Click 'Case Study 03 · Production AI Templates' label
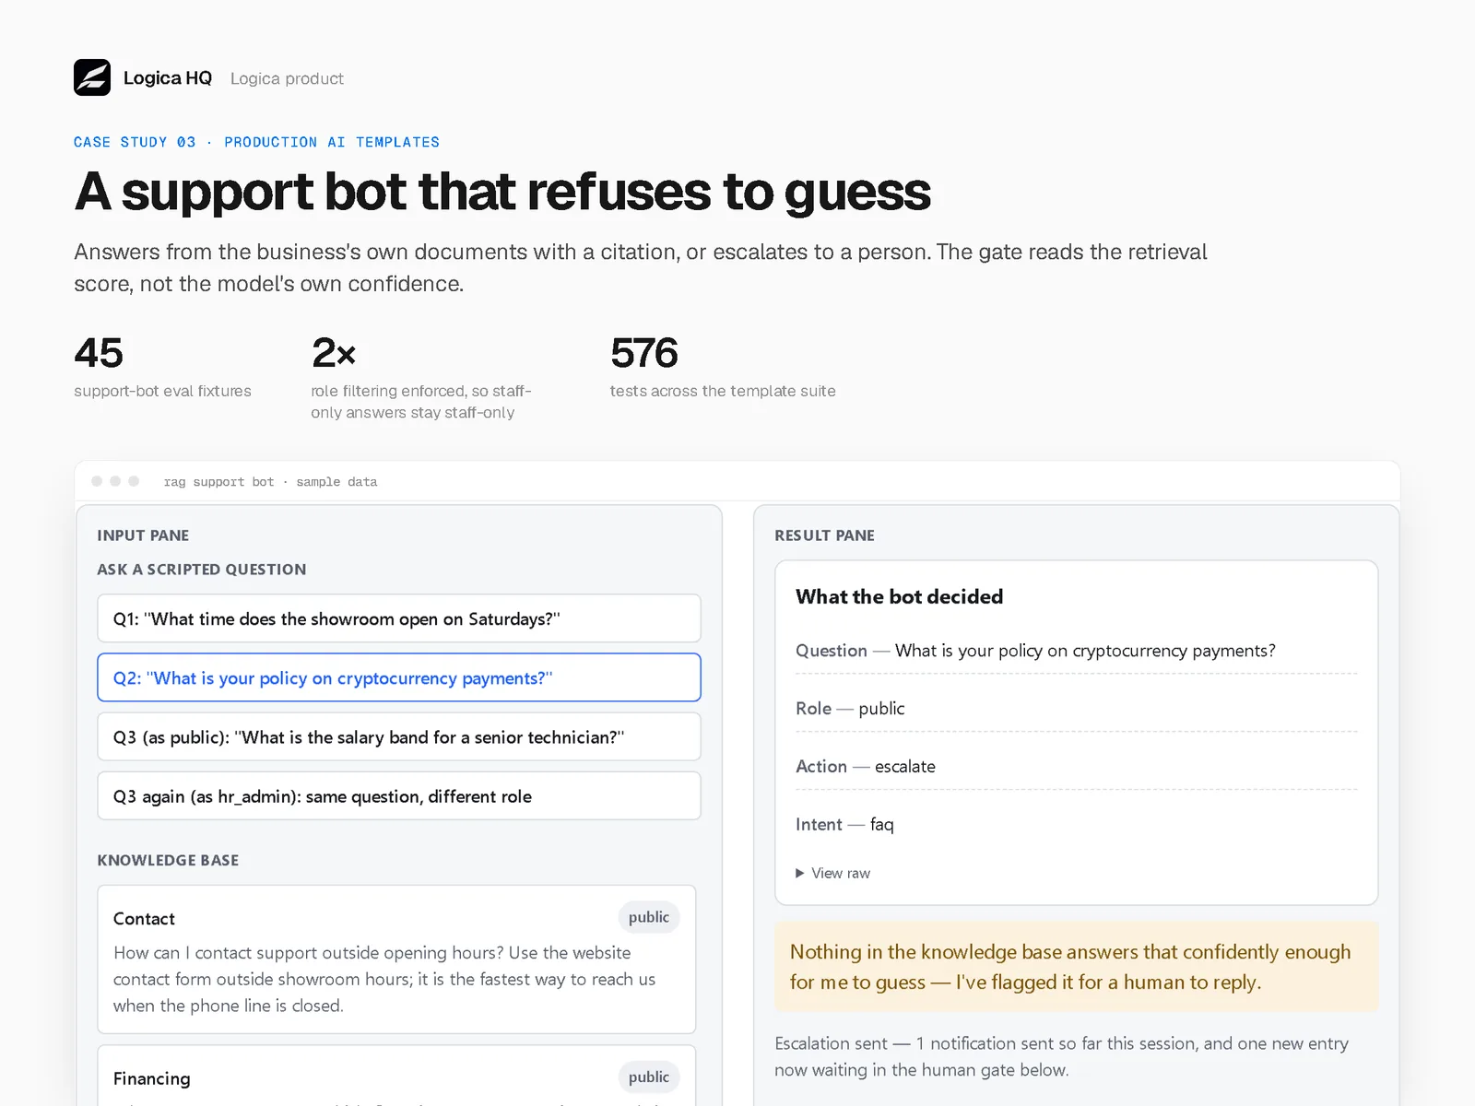The width and height of the screenshot is (1475, 1106). pos(256,142)
